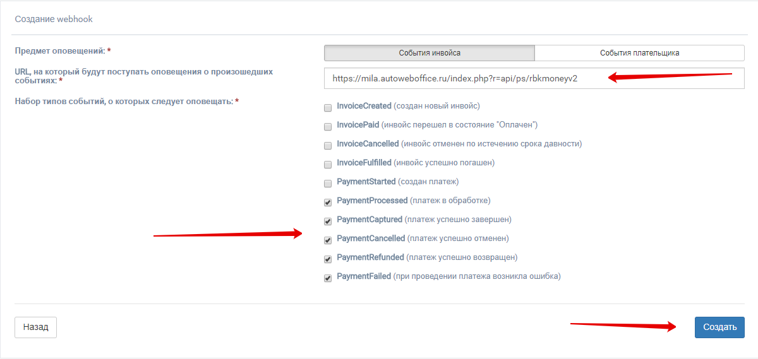Deselect the PaymentFailed checkbox
This screenshot has width=758, height=359.
tap(328, 278)
